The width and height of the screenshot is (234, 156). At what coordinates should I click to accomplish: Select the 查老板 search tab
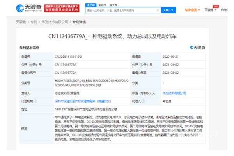[102, 5]
